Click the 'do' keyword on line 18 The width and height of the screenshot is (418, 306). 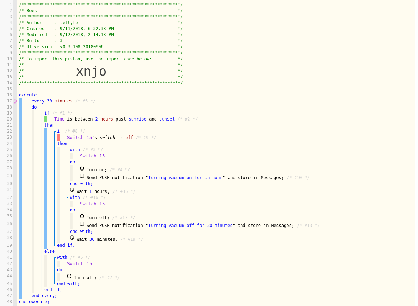click(x=34, y=107)
